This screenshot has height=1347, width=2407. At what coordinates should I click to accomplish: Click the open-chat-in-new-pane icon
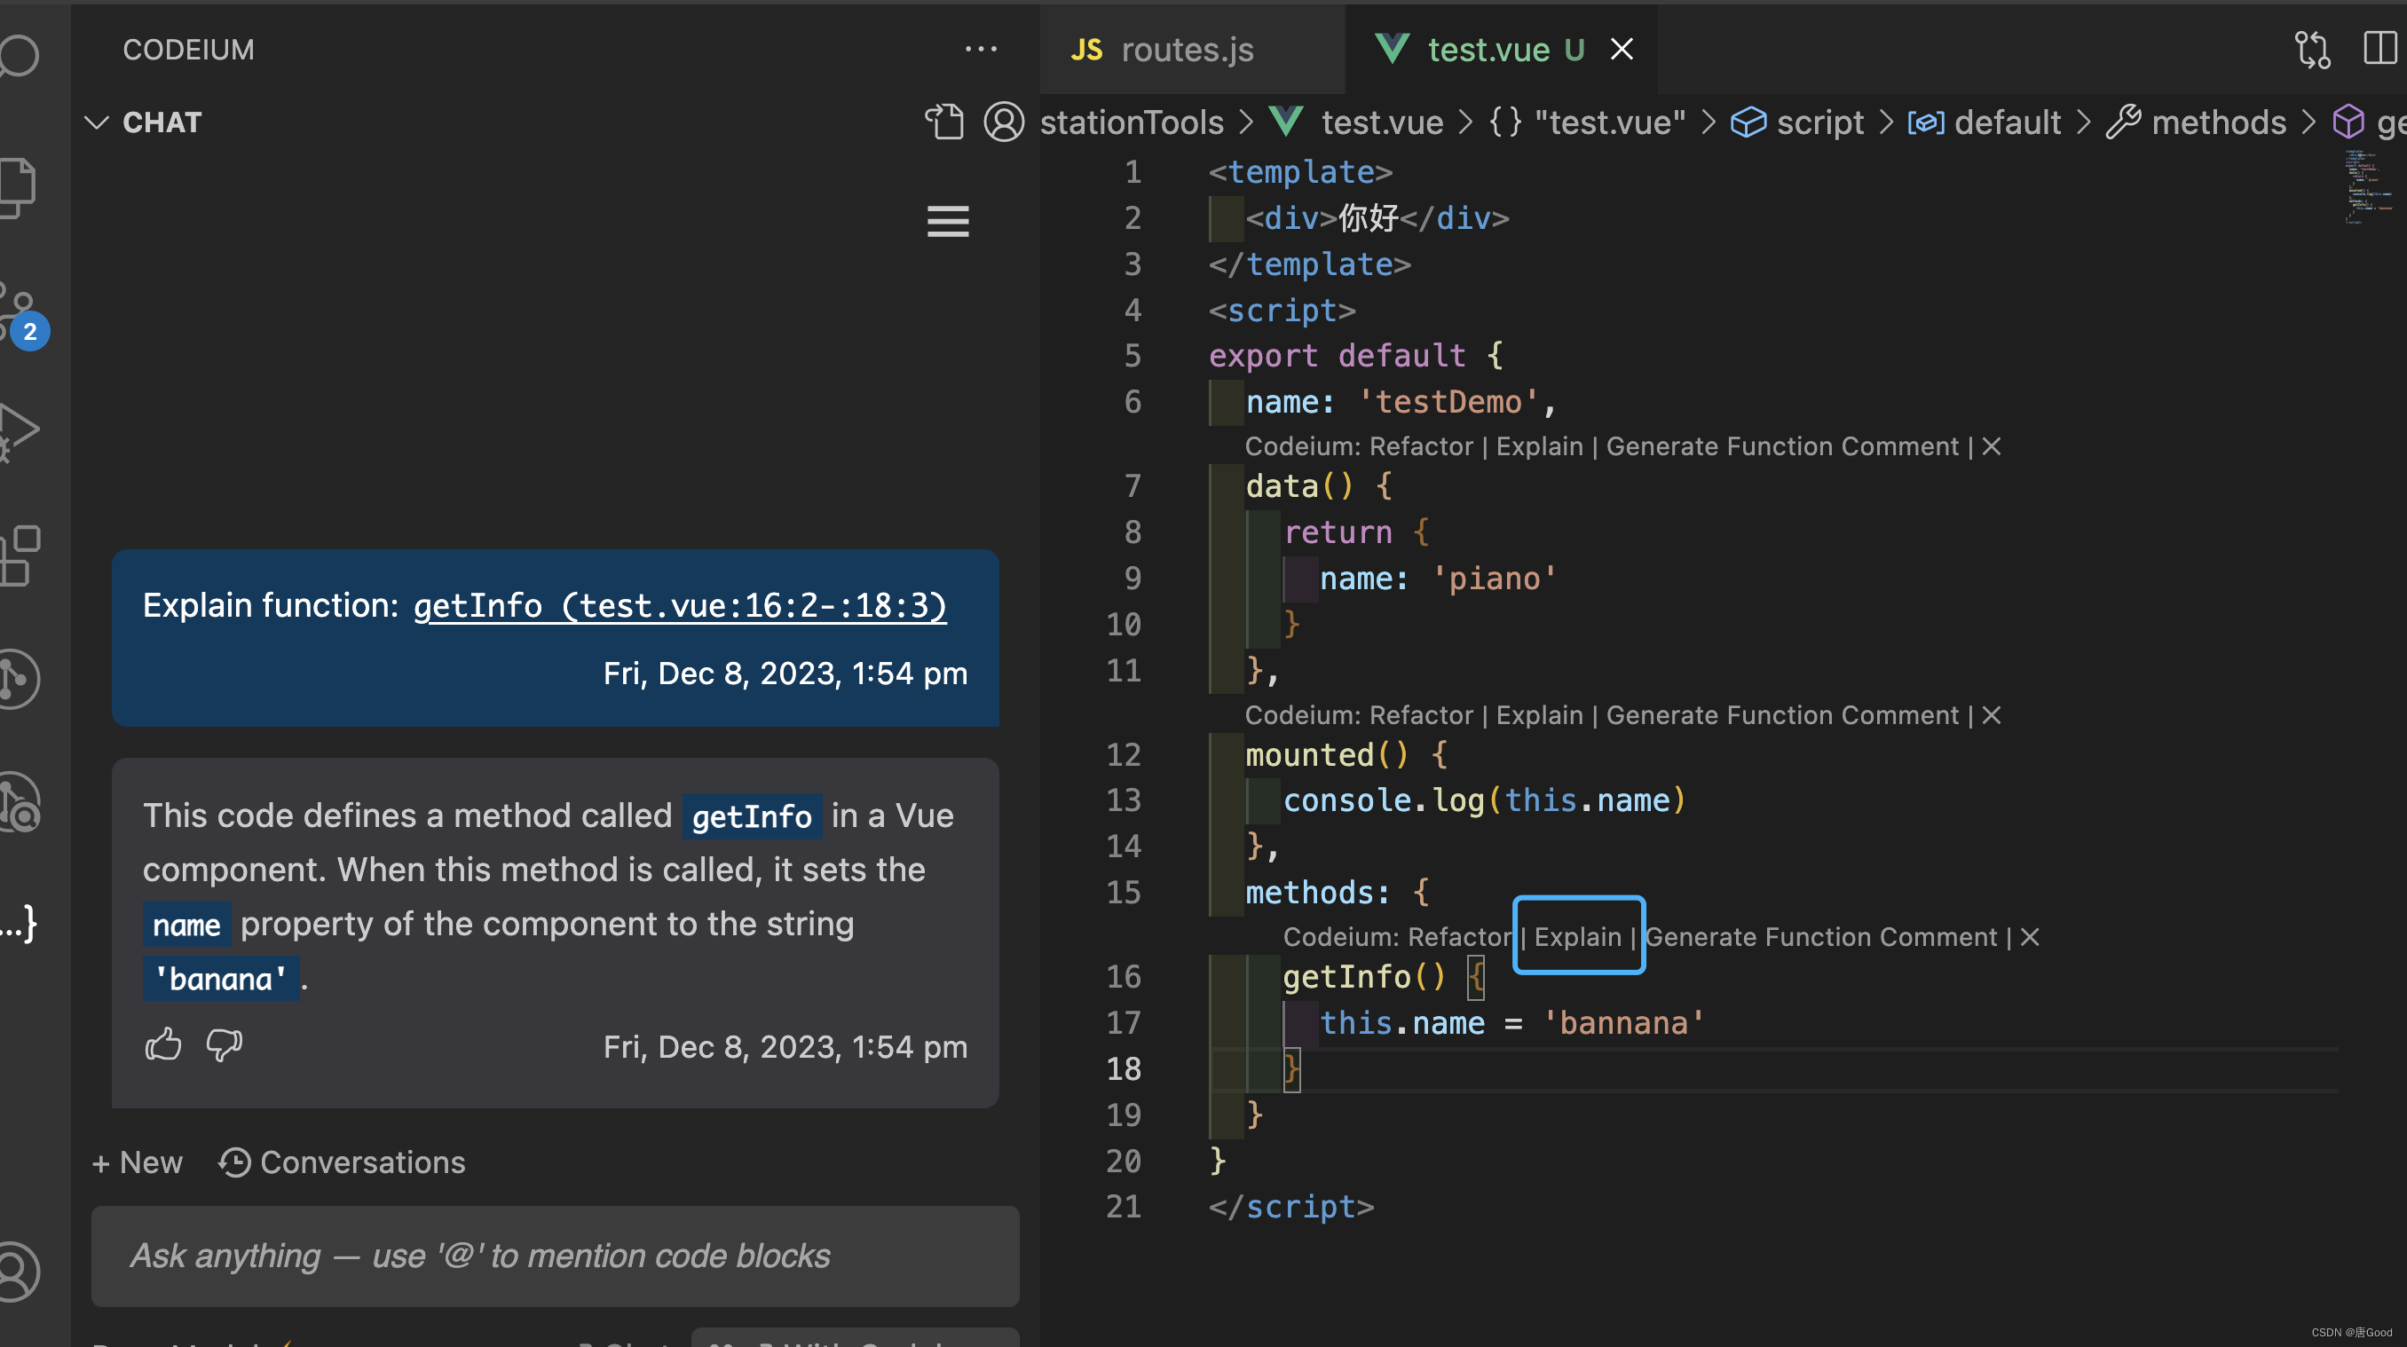click(943, 122)
